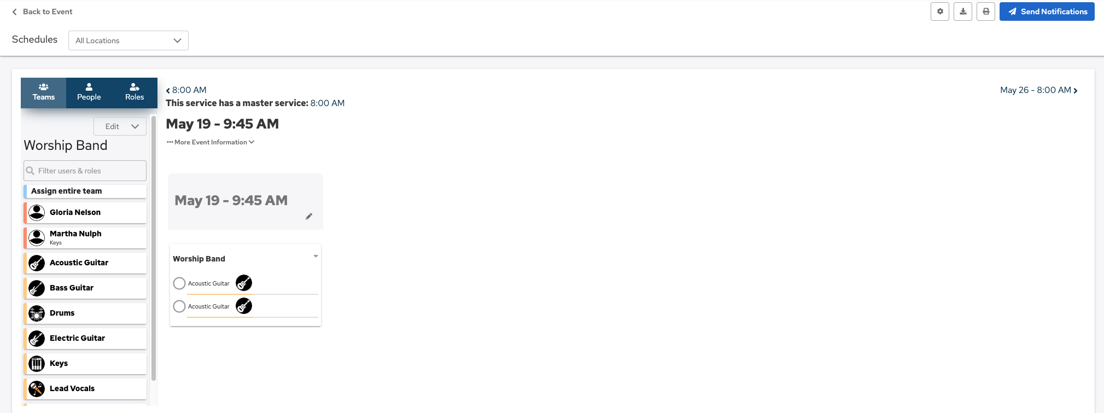
Task: Switch to the People tab
Action: click(x=89, y=92)
